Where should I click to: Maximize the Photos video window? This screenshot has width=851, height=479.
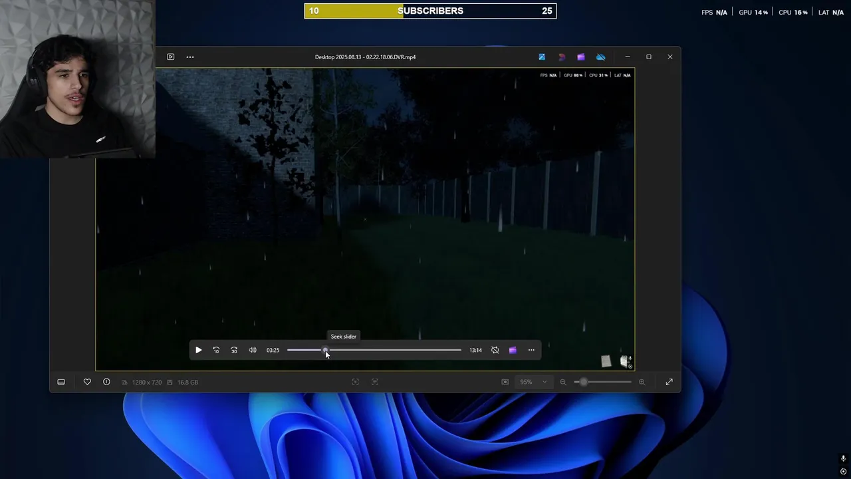[649, 57]
